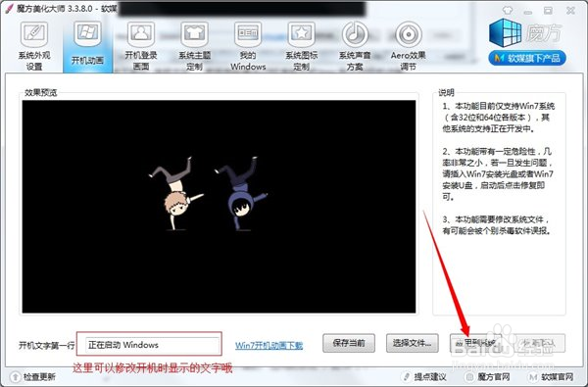The height and width of the screenshot is (387, 588).
Task: Close the 魔方美化大师 window
Action: pyautogui.click(x=570, y=10)
